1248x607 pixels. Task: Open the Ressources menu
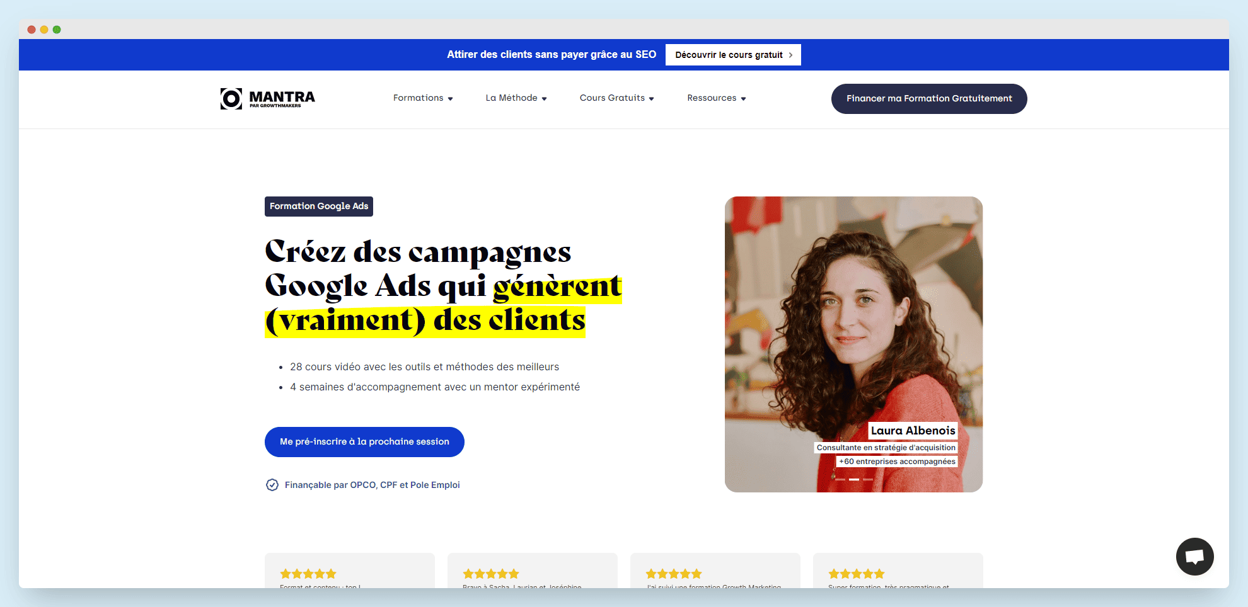(x=717, y=98)
